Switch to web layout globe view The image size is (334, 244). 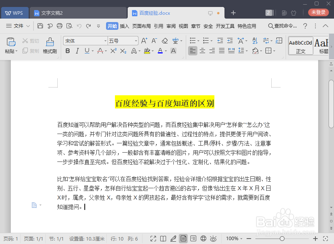204,239
